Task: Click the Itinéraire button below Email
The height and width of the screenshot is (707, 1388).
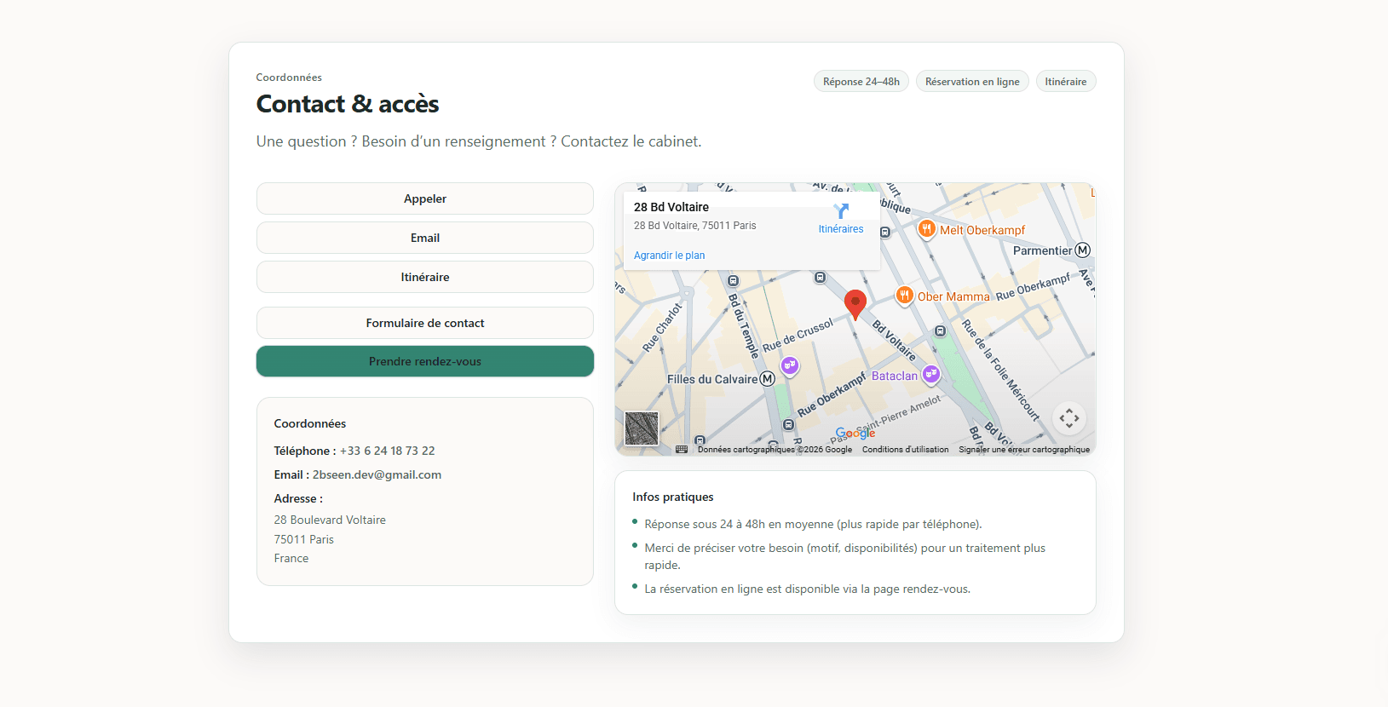Action: point(424,277)
